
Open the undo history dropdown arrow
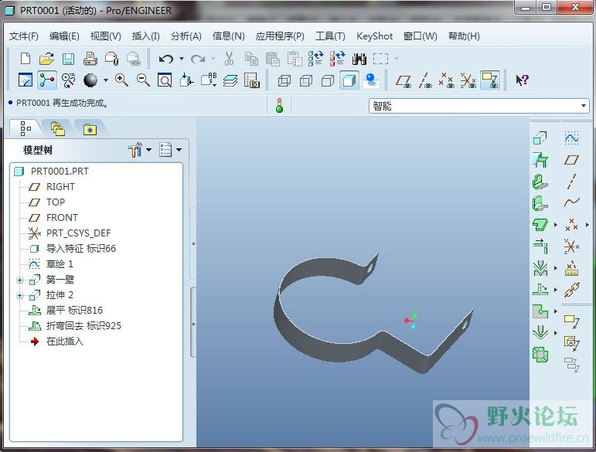coord(182,59)
